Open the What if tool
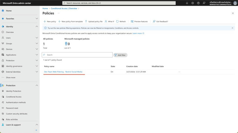 tap(109, 22)
